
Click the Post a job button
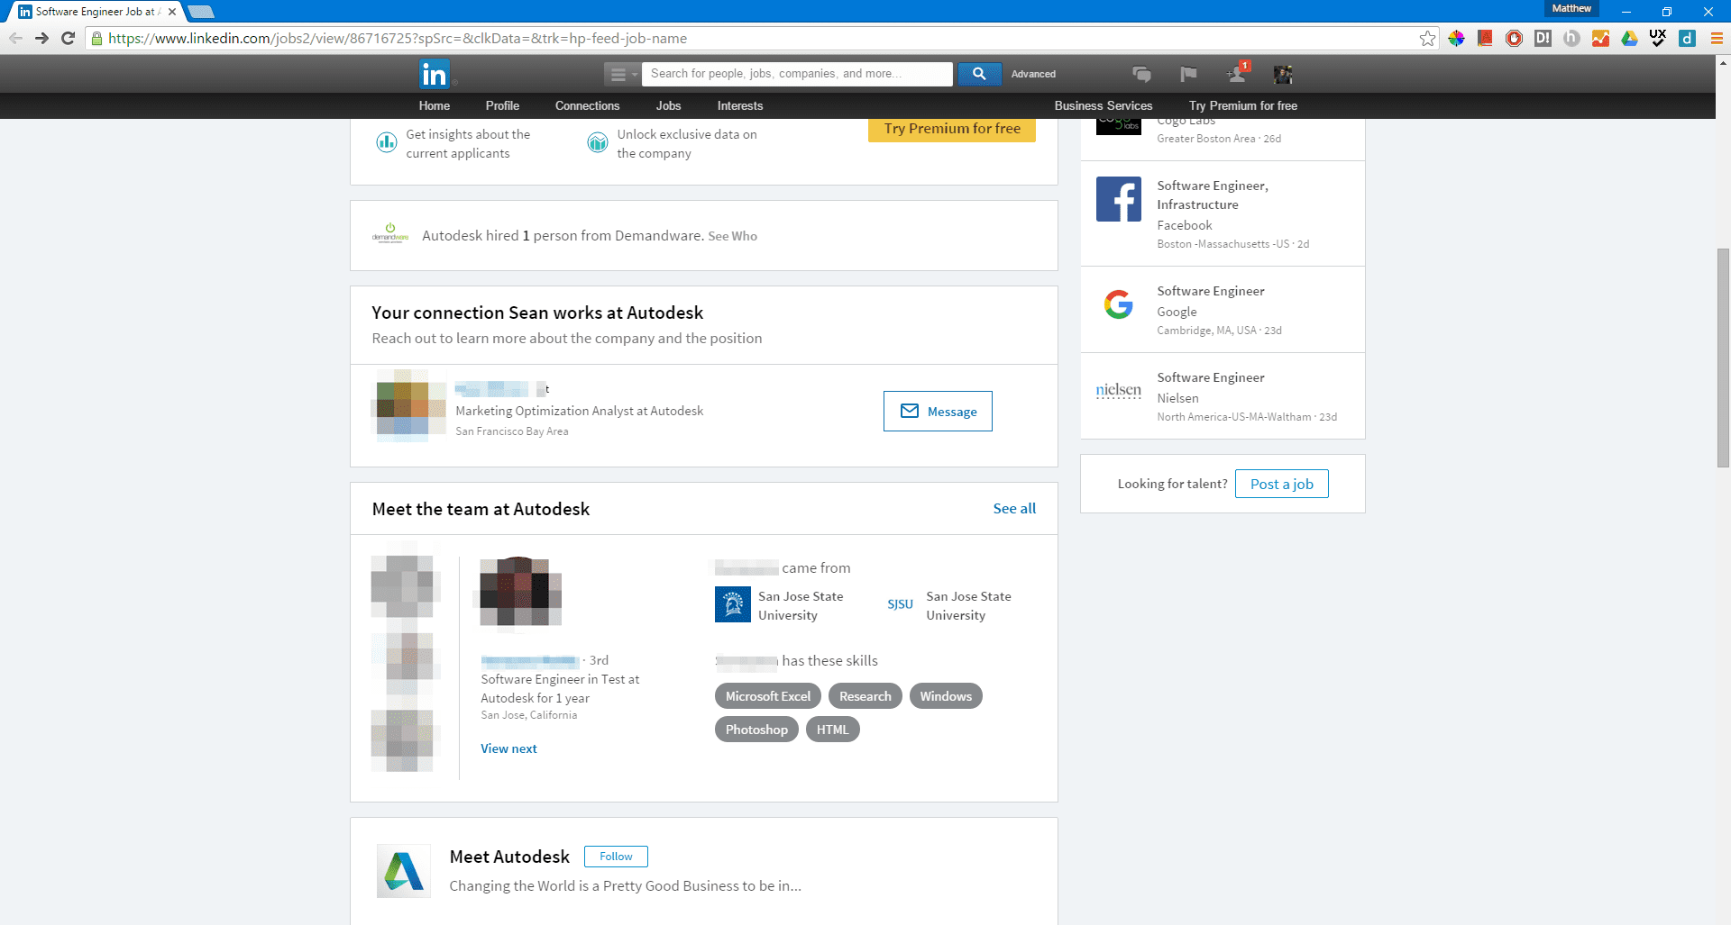click(1281, 484)
